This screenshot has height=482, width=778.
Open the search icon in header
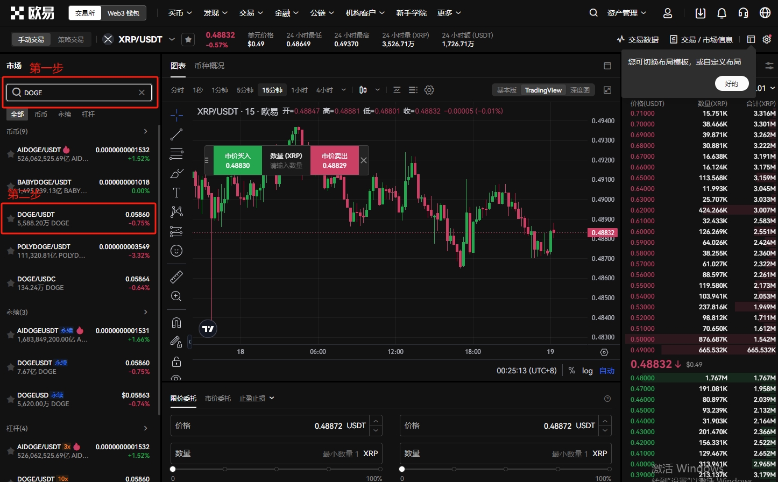click(593, 13)
